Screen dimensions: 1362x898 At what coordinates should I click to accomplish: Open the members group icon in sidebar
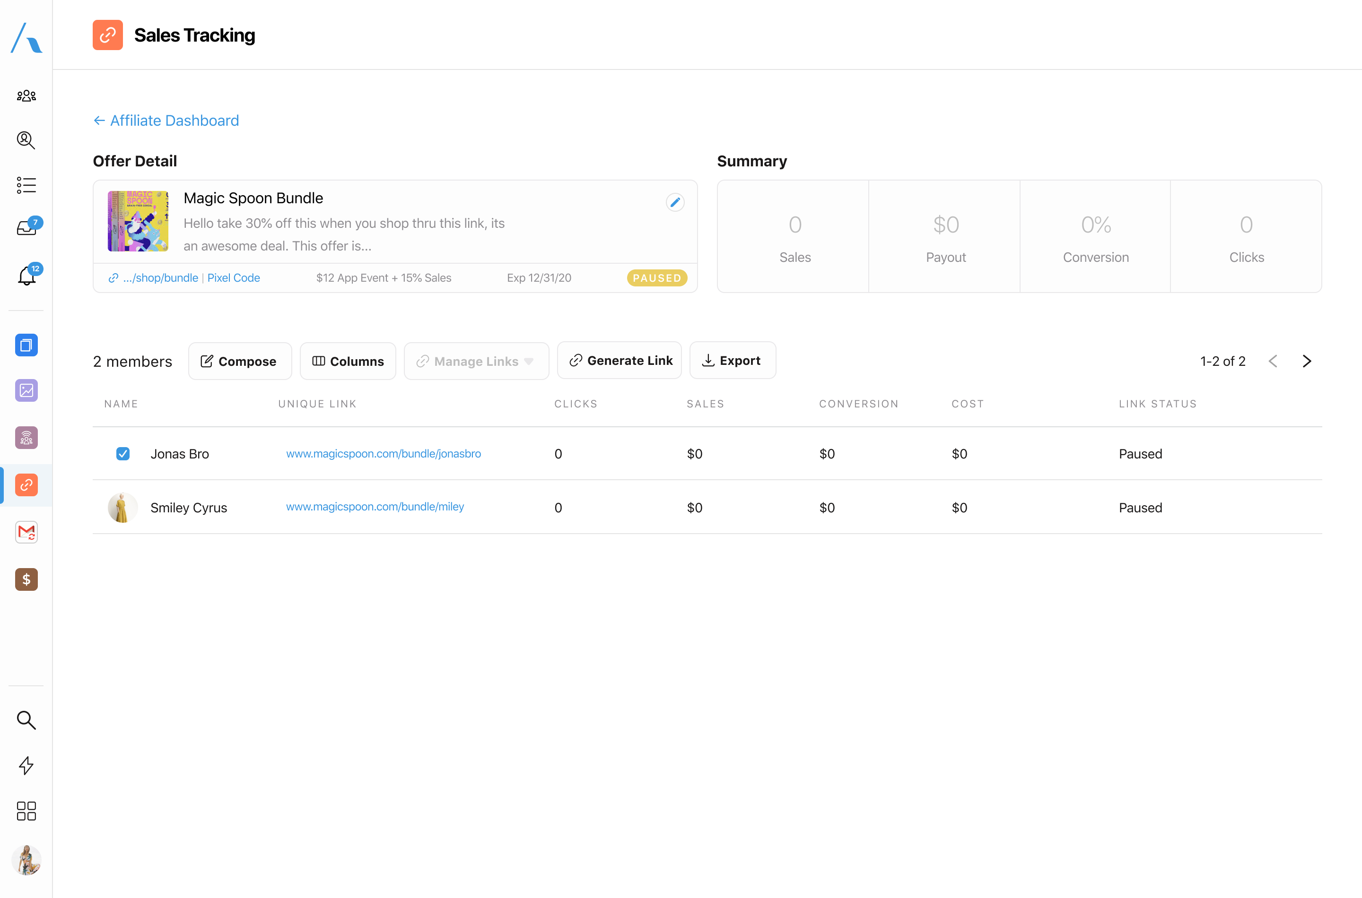(26, 95)
